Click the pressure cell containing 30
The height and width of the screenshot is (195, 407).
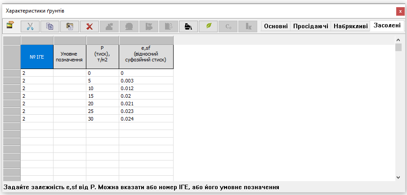tap(103, 119)
